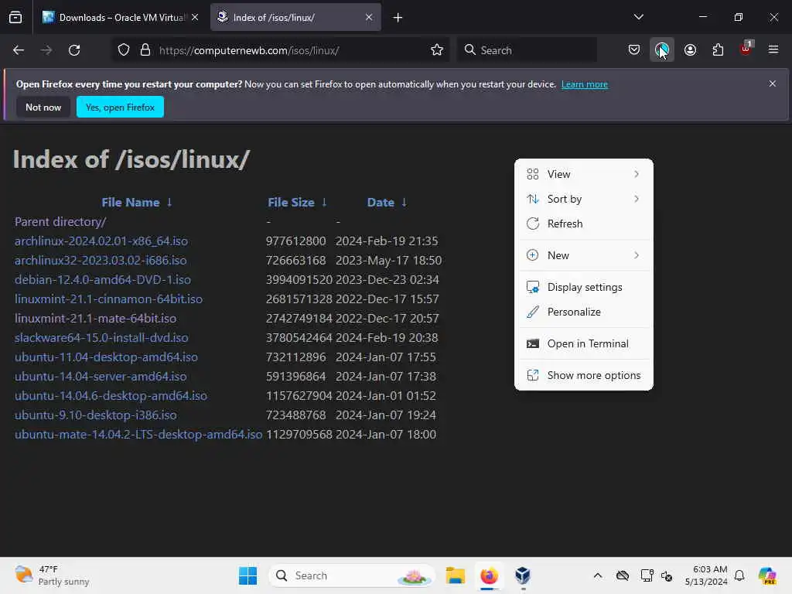Open the Firefox account icon

tap(690, 50)
